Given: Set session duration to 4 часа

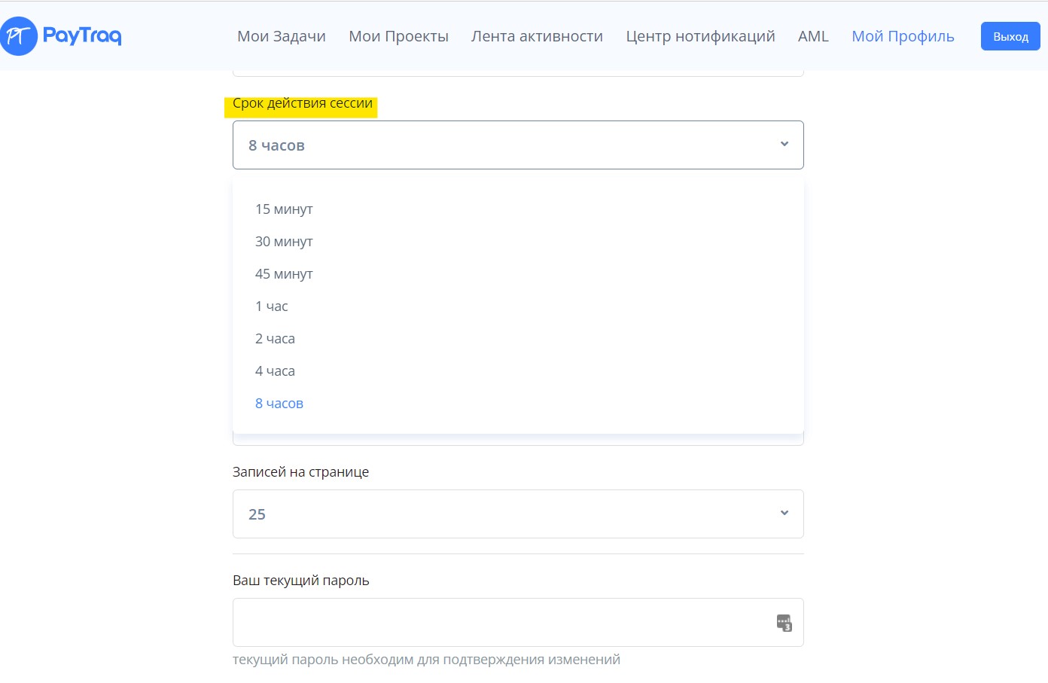Looking at the screenshot, I should [x=275, y=371].
